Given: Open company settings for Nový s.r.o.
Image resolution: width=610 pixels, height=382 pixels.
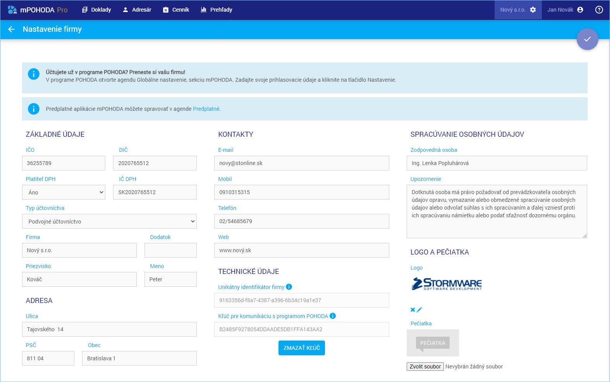Looking at the screenshot, I should (518, 10).
